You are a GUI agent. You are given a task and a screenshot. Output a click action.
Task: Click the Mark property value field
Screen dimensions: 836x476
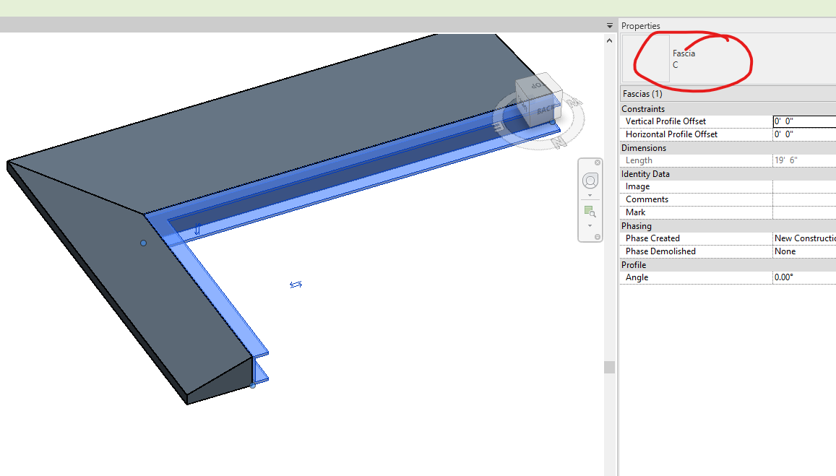804,212
